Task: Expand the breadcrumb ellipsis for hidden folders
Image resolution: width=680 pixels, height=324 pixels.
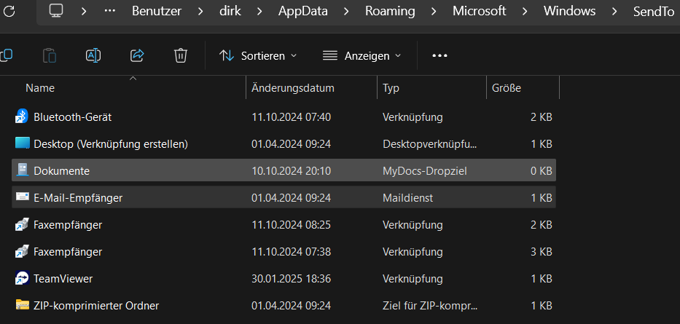Action: [110, 12]
